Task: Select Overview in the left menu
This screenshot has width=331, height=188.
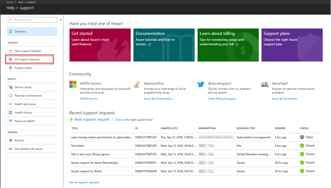Action: (32, 32)
